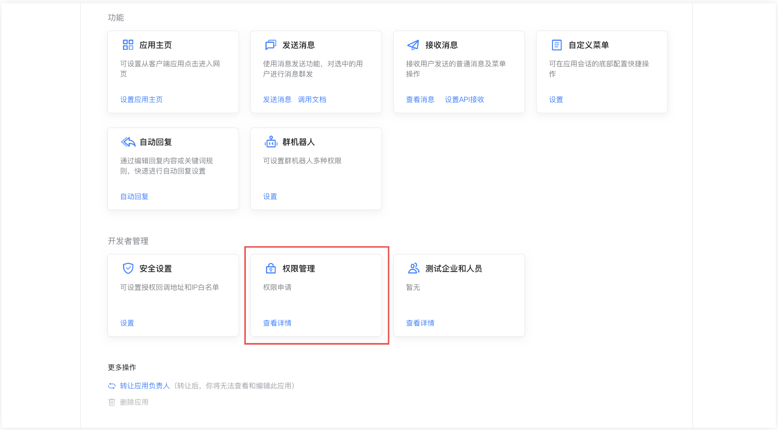778x430 pixels.
Task: Click 查看详情 under 测试企业和人员
Action: pyautogui.click(x=420, y=323)
